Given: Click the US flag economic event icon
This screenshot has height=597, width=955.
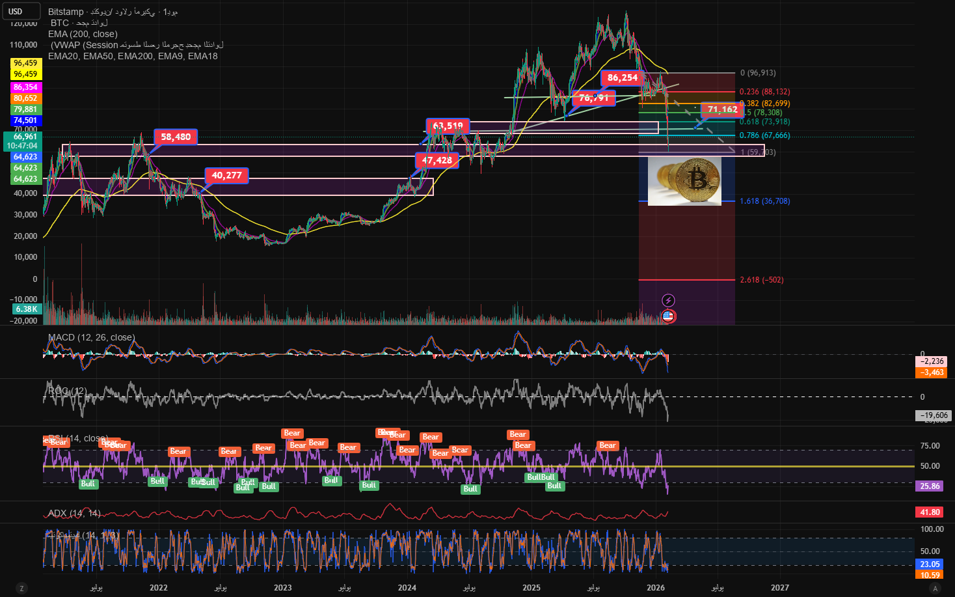Looking at the screenshot, I should [x=668, y=316].
